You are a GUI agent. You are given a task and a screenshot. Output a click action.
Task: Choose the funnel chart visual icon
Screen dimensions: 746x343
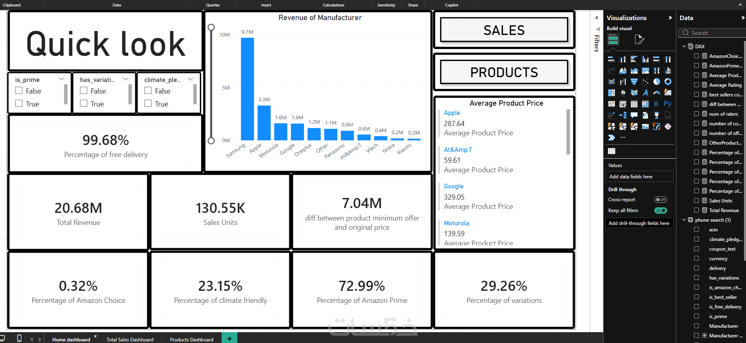tap(634, 82)
